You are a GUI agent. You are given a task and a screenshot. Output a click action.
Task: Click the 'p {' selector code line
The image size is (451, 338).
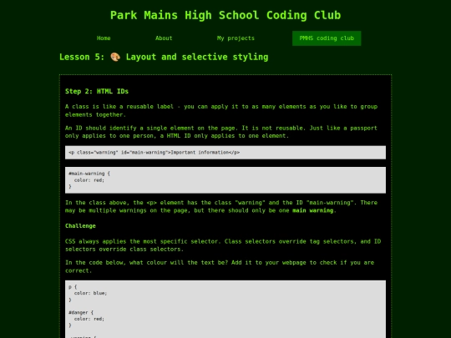click(73, 287)
